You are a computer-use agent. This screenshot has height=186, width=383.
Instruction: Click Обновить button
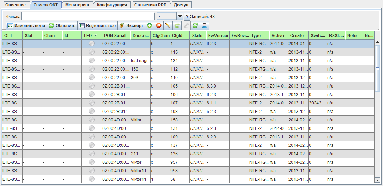pyautogui.click(x=62, y=25)
